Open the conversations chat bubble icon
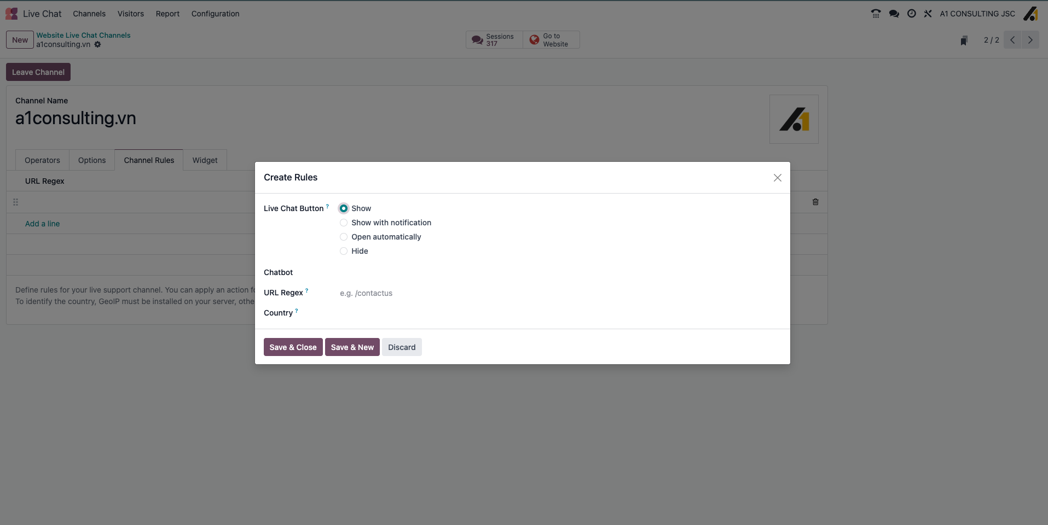The image size is (1048, 525). click(x=894, y=14)
